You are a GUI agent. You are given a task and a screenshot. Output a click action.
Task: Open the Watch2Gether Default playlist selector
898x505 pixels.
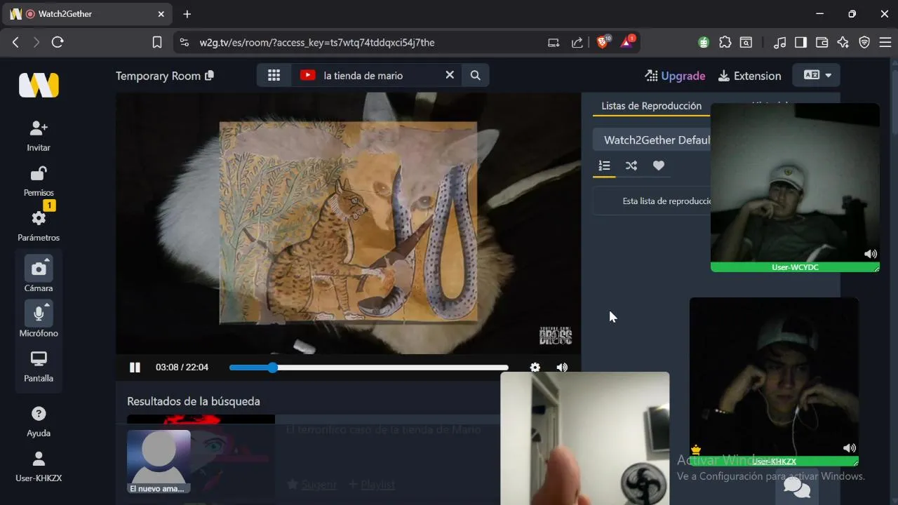click(x=652, y=140)
